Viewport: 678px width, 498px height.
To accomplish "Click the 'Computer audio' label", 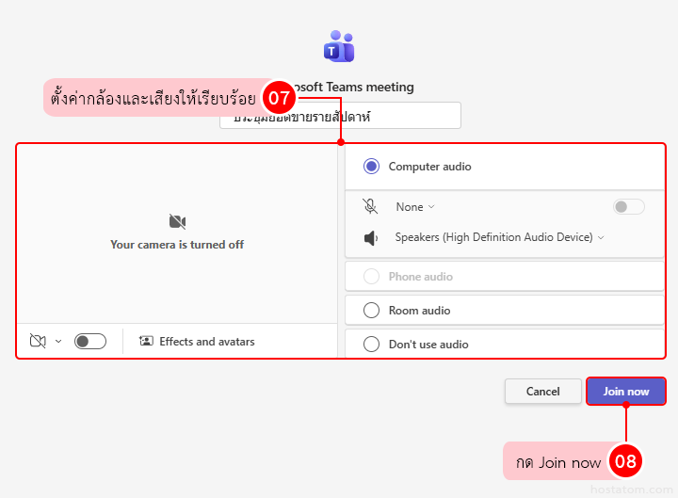I will pos(429,167).
